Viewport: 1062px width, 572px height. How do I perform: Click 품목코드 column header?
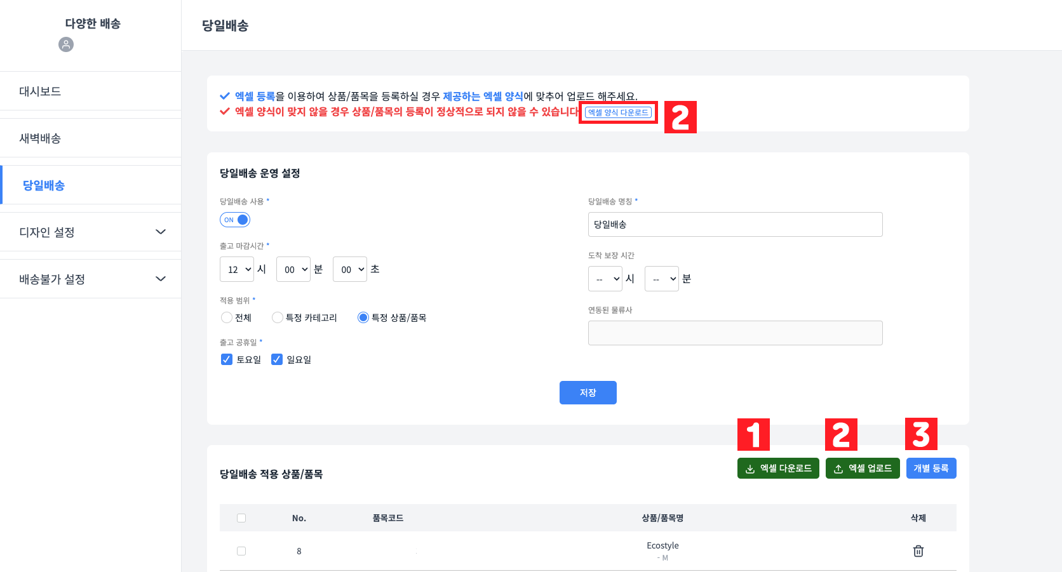pos(388,518)
